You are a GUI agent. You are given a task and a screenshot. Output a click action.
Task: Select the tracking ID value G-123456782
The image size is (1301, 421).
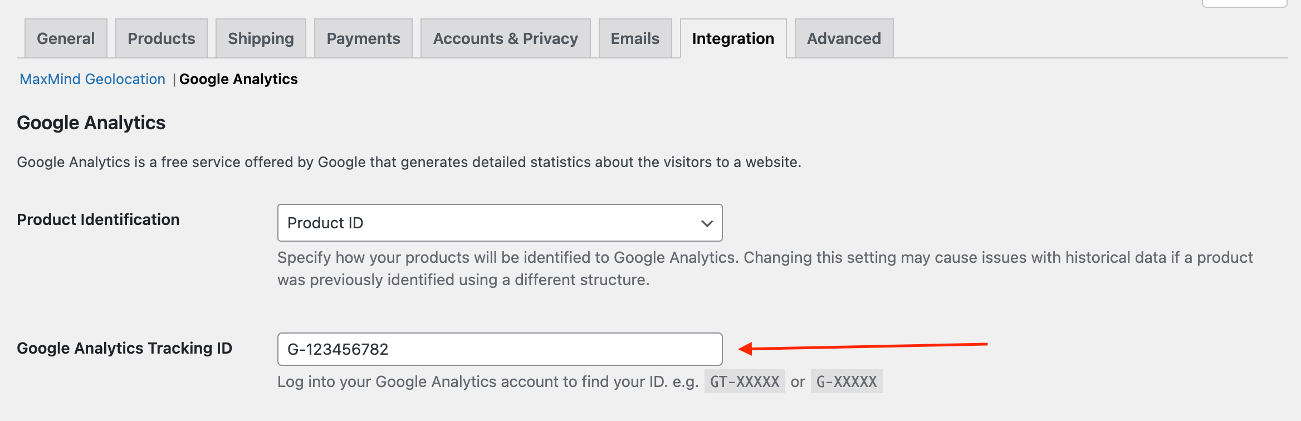tap(338, 349)
